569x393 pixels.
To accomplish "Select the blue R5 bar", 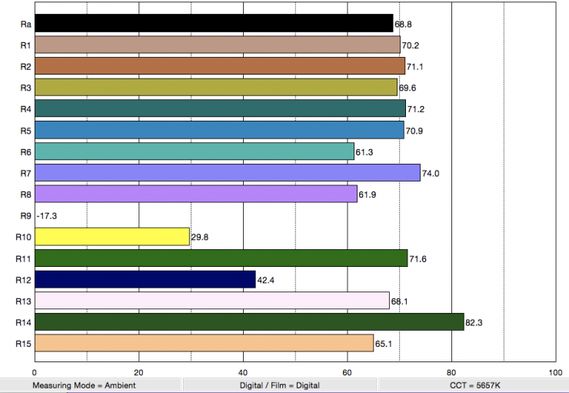I will [x=219, y=130].
